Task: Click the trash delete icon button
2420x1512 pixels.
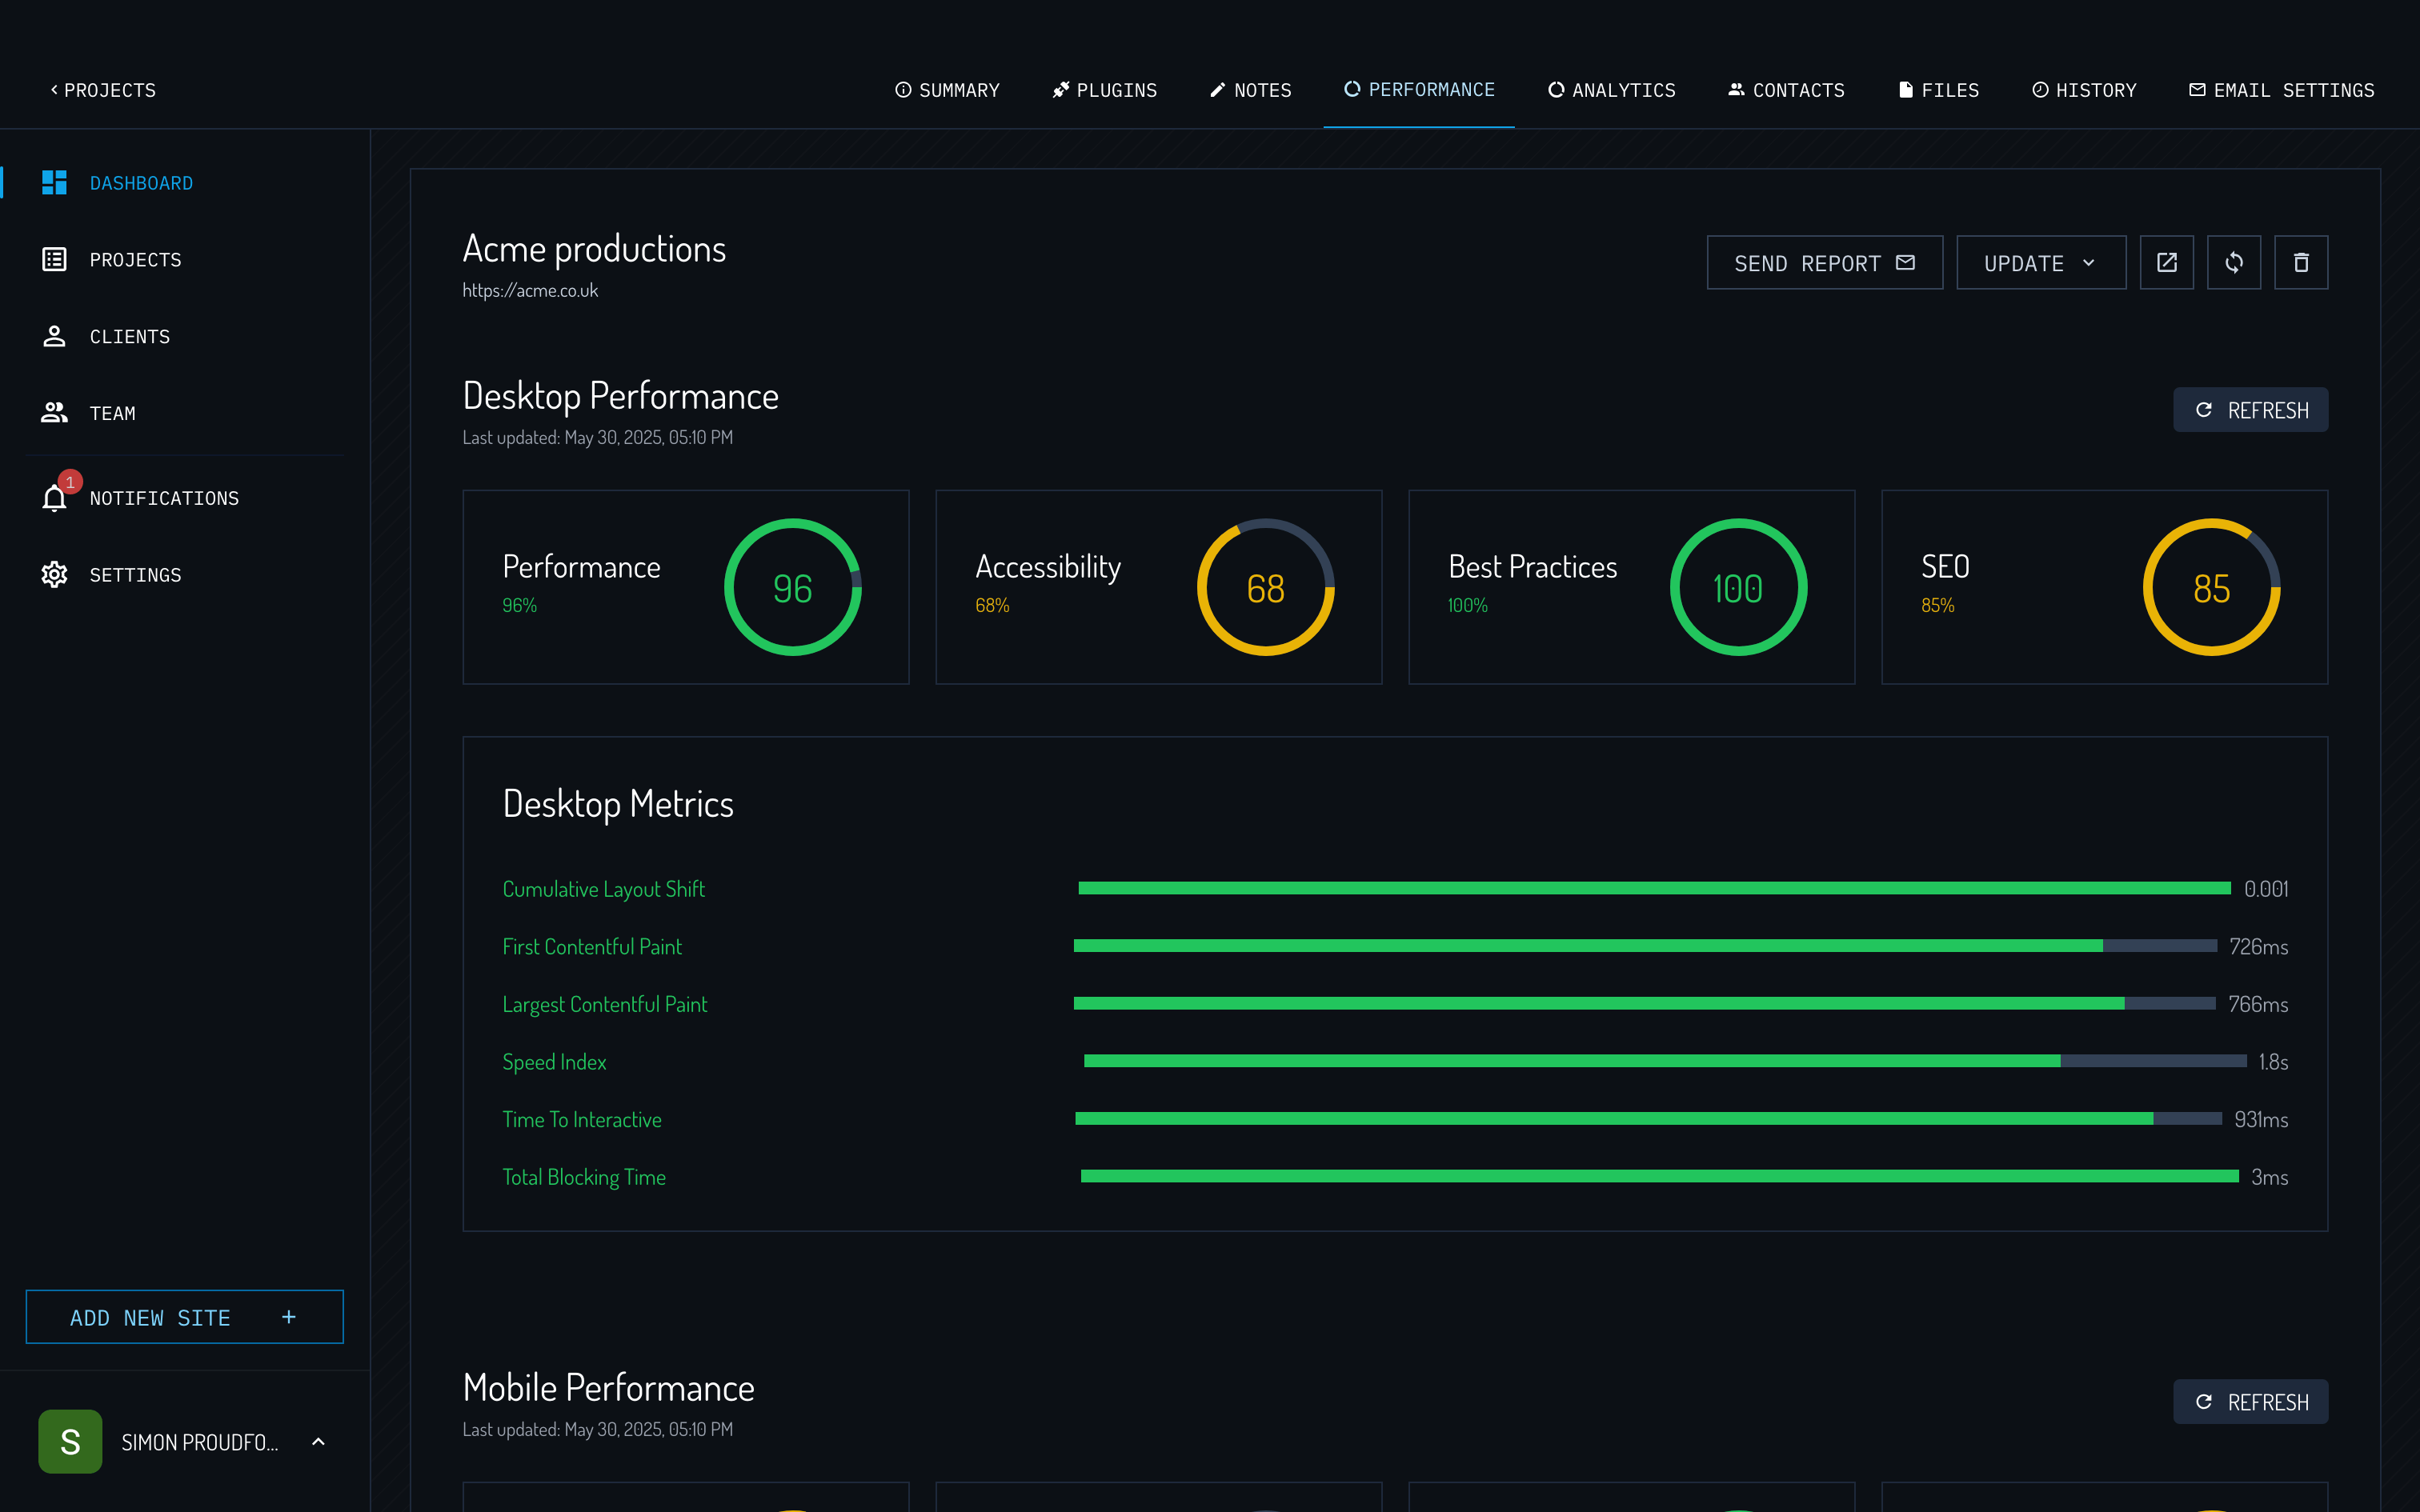Action: [2300, 262]
